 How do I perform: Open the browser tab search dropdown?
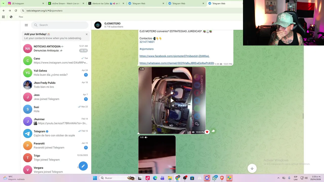tap(3, 4)
